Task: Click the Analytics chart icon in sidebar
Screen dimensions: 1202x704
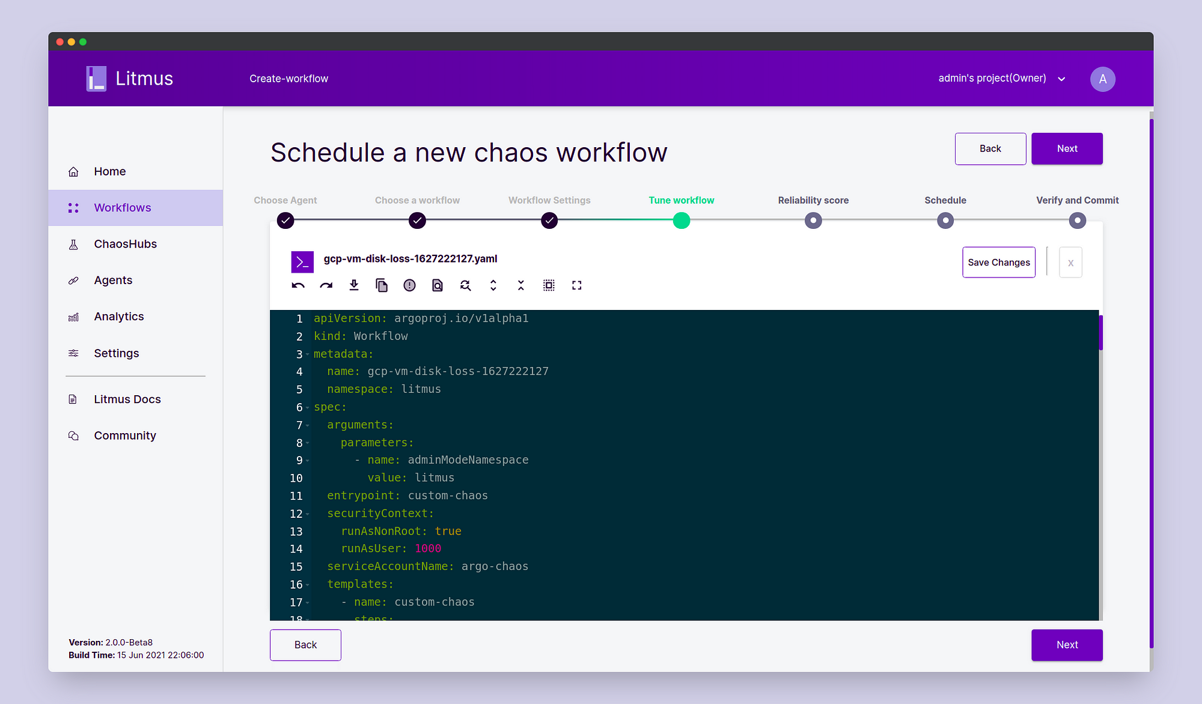Action: pos(73,317)
